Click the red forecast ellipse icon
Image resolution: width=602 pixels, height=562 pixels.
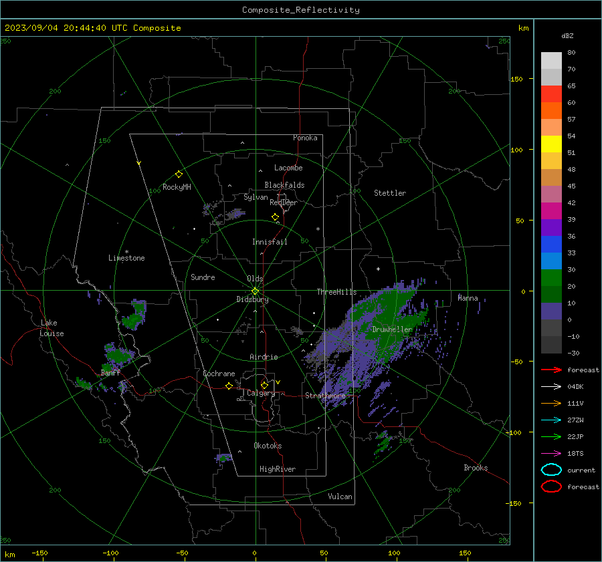click(551, 486)
